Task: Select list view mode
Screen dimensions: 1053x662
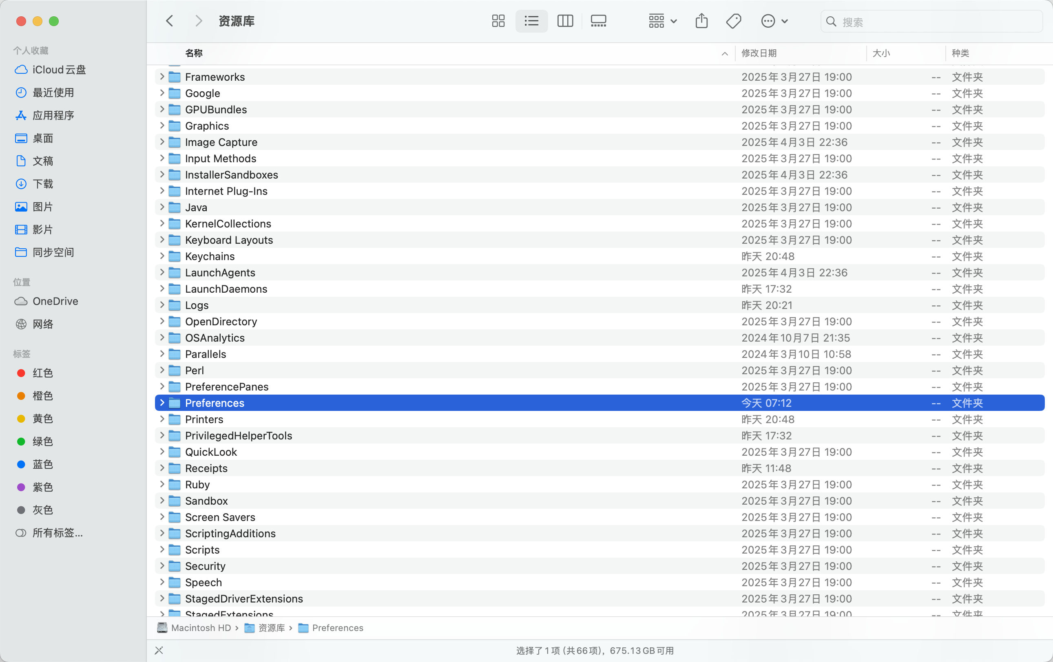Action: coord(531,21)
